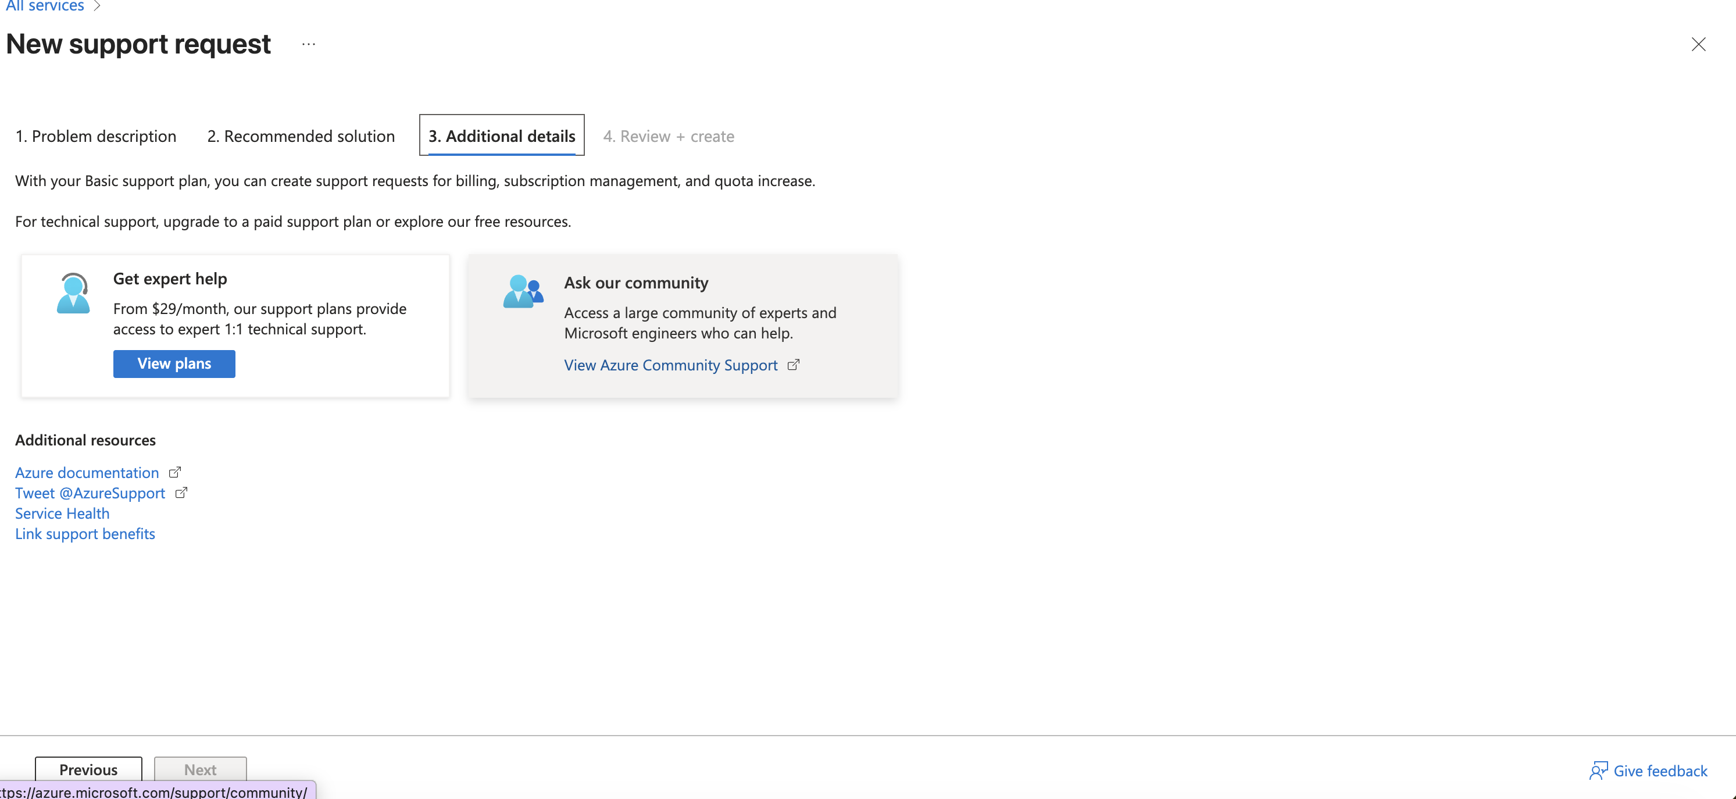Click the external link icon after View Azure Community Support
Screen dimensions: 1736x799
click(793, 365)
